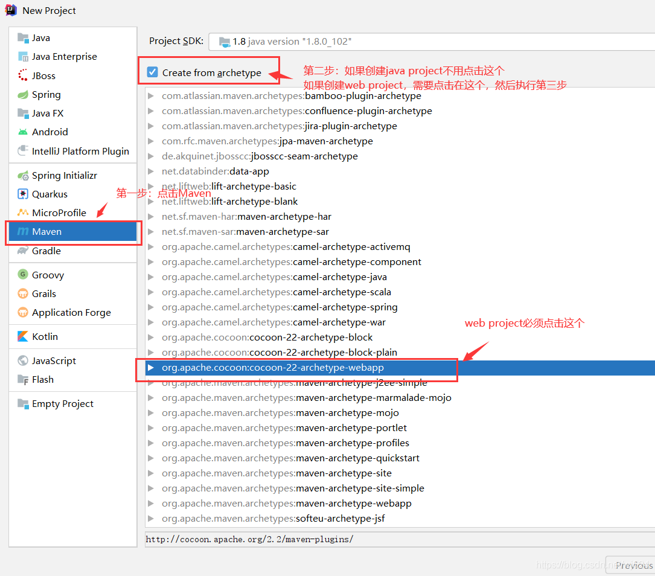
Task: Select org.apache.cocoon:cocoon-22-archetype-webapp row
Action: (x=400, y=368)
